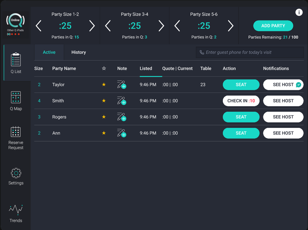This screenshot has height=230, width=308.
Task: Click Parties in Q: 15 count
Action: [65, 37]
